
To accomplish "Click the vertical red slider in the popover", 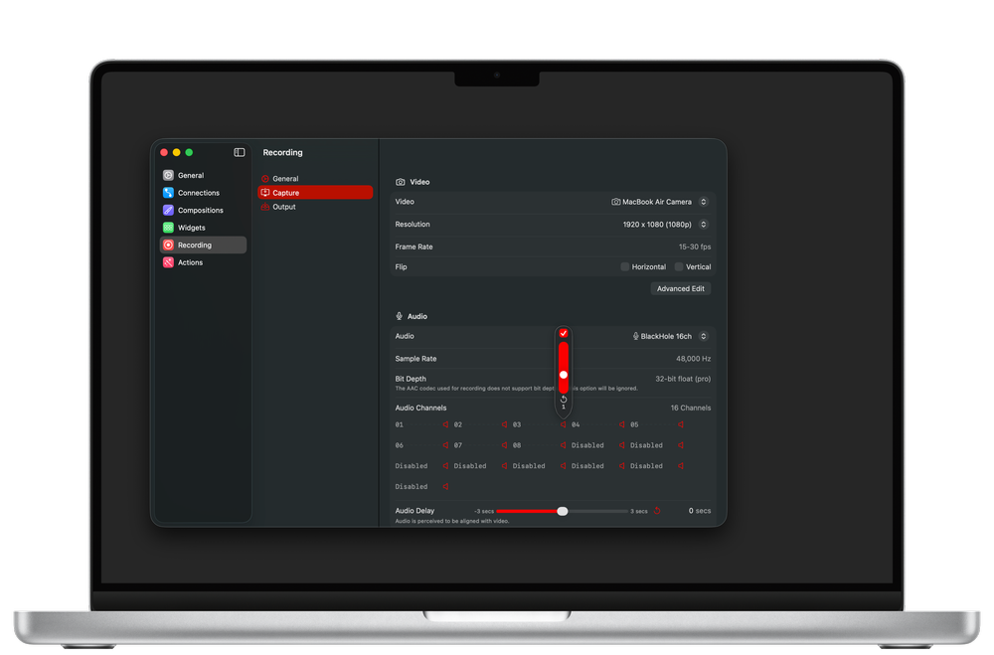I will point(564,368).
